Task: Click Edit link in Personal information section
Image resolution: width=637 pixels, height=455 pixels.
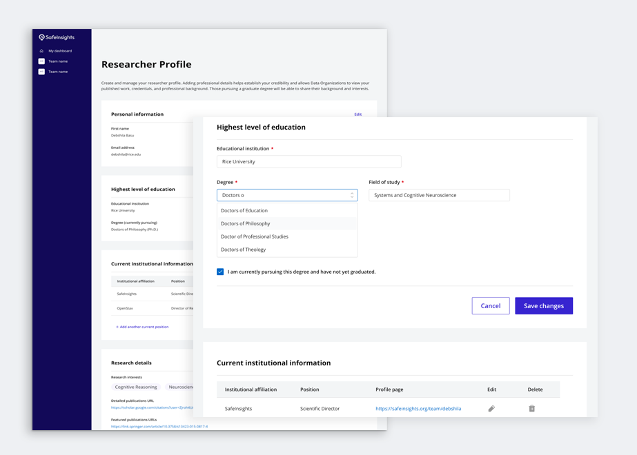Action: pos(358,114)
